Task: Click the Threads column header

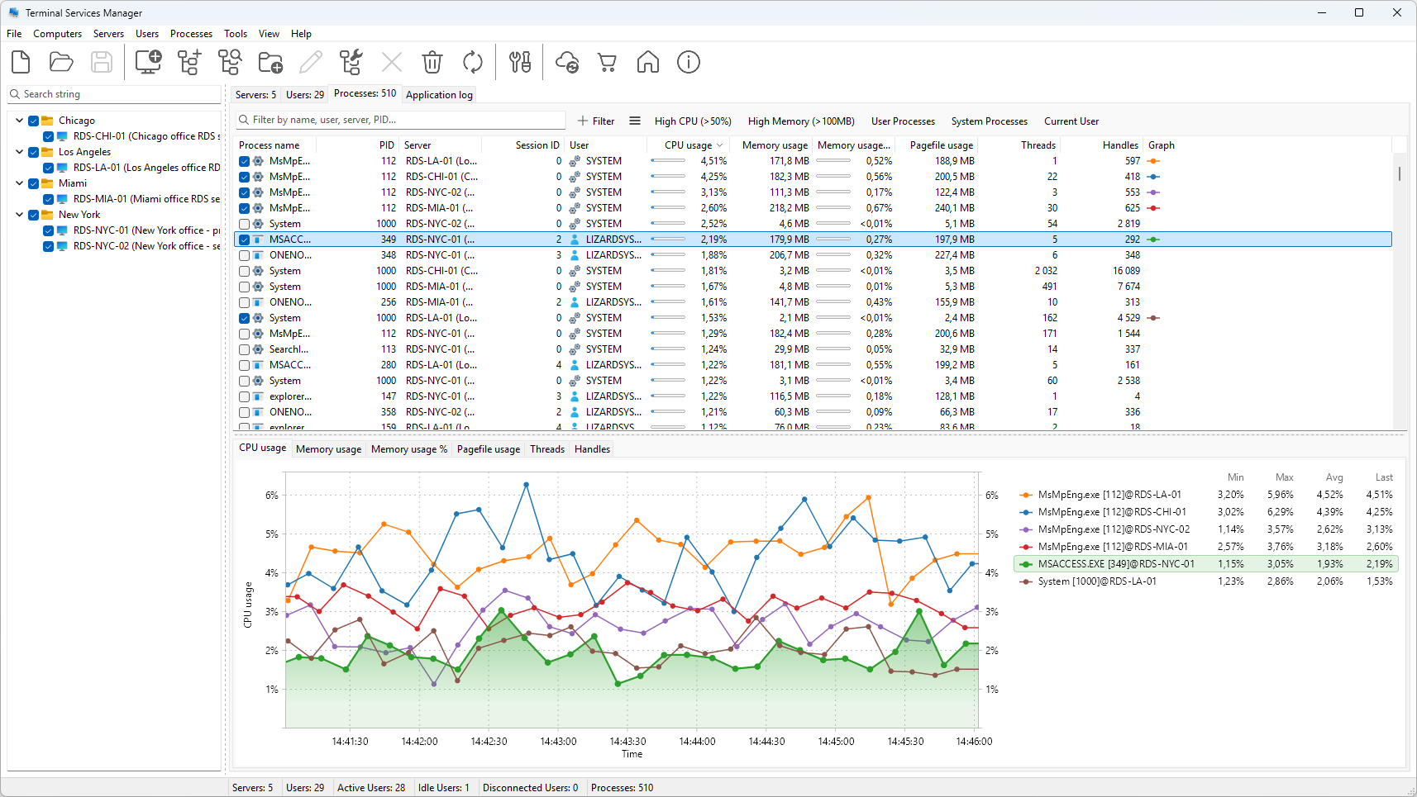Action: [1019, 145]
